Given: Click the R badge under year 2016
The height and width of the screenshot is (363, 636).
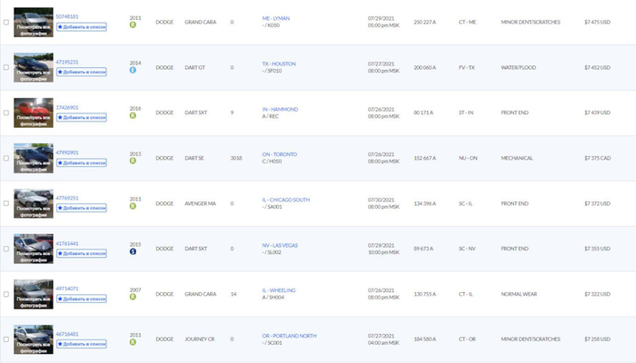Looking at the screenshot, I should (135, 117).
